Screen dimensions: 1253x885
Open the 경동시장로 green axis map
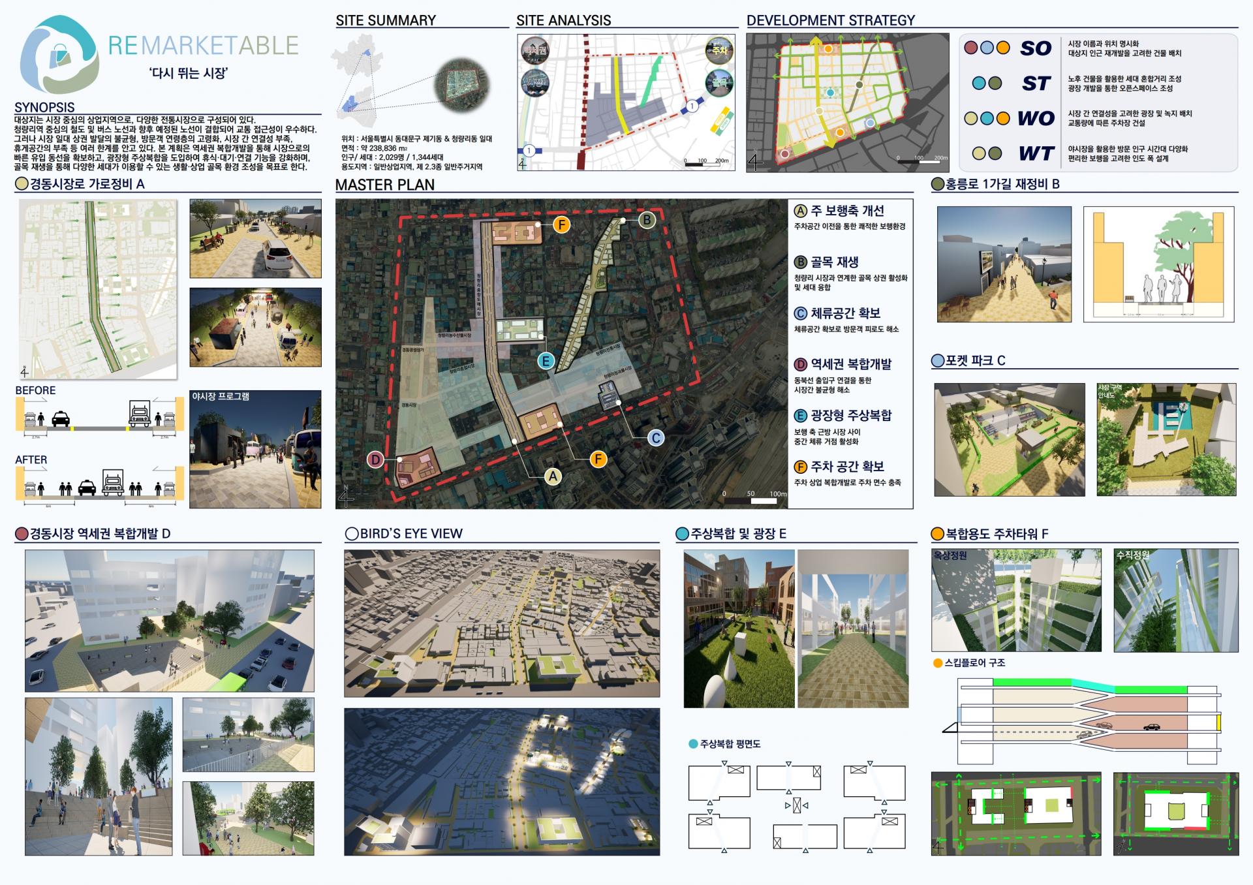[x=98, y=289]
